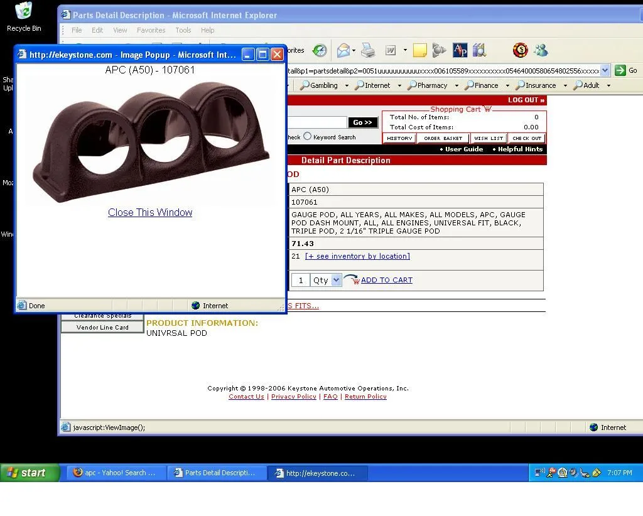This screenshot has height=516, width=643.
Task: Select the Keyword Search radio button
Action: 308,136
